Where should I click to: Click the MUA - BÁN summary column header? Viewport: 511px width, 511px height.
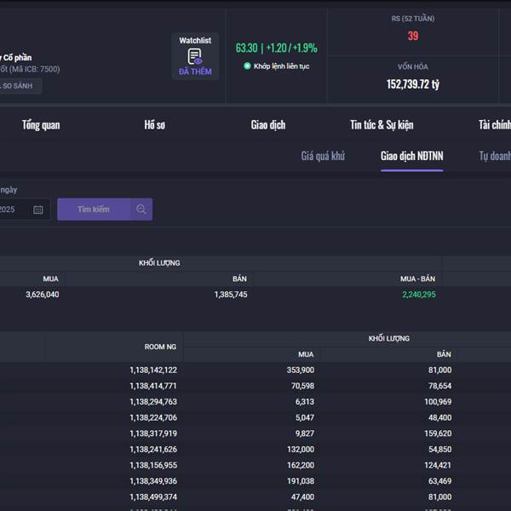[x=417, y=278]
